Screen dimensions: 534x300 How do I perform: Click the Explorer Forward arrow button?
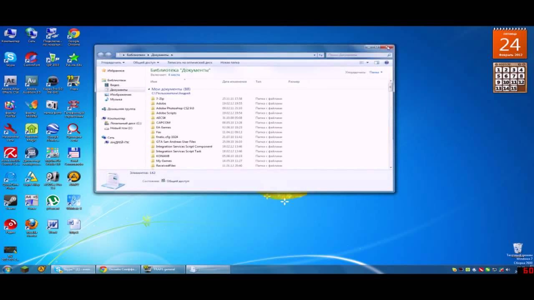click(108, 55)
